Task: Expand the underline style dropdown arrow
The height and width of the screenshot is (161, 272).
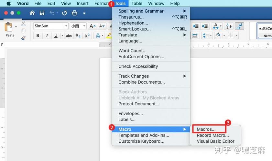Action: pyautogui.click(x=62, y=36)
